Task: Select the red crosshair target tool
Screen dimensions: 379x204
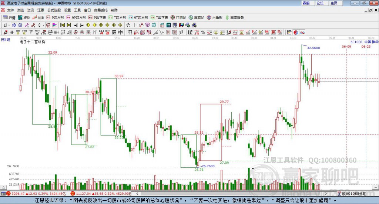Action: coord(76,32)
